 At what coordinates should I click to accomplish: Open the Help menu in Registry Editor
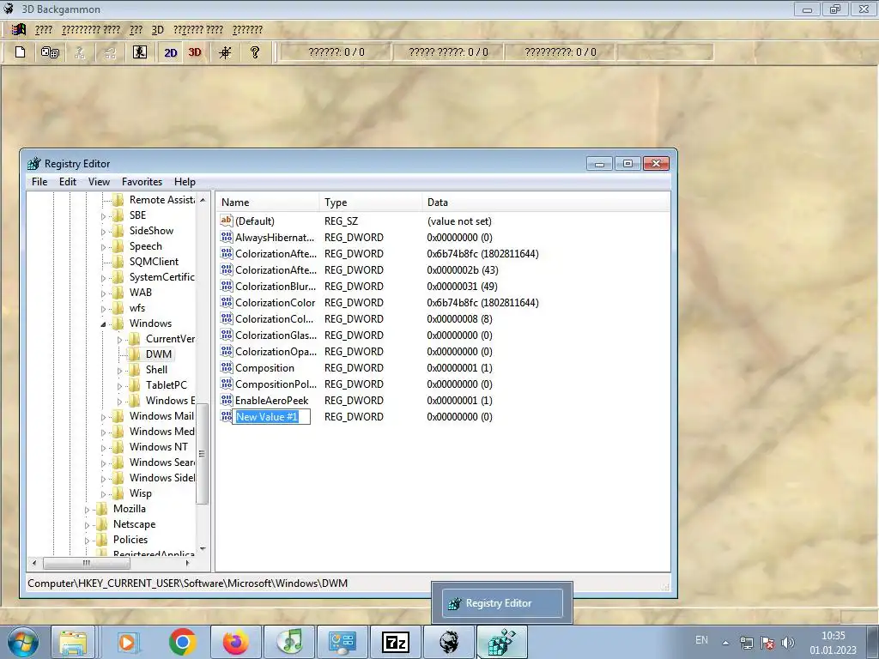tap(185, 182)
